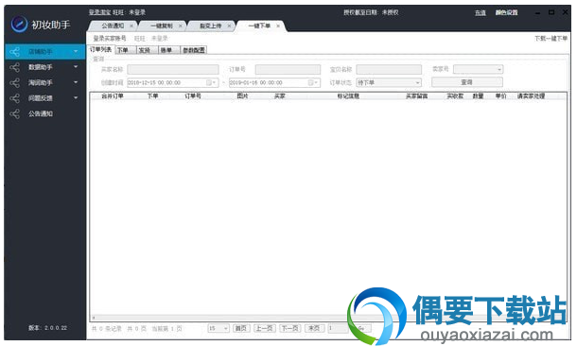Close the 一键下单 tab
The height and width of the screenshot is (346, 577).
[x=278, y=26]
